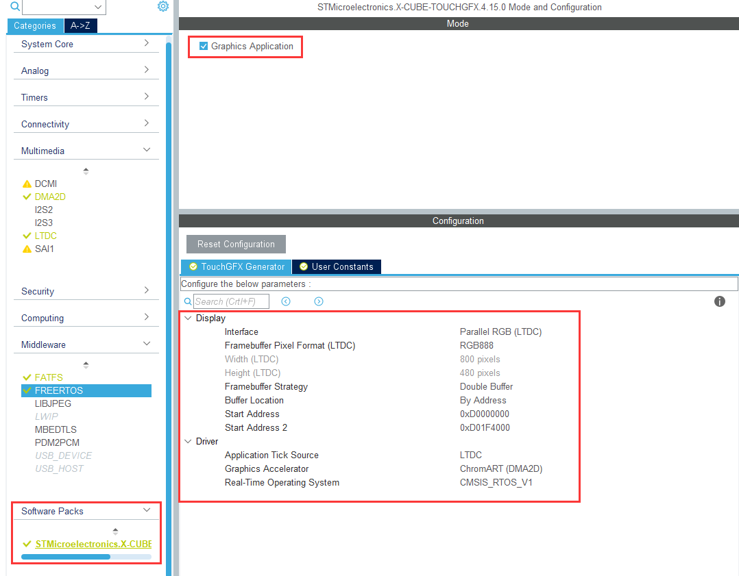Open the STMicroelectronics.X-CUBE software pack link
The width and height of the screenshot is (739, 576).
(93, 544)
